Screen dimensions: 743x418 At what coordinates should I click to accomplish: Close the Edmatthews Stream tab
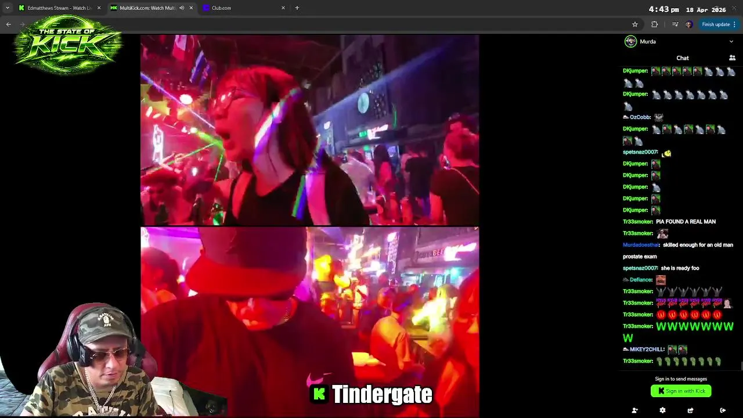coord(99,8)
